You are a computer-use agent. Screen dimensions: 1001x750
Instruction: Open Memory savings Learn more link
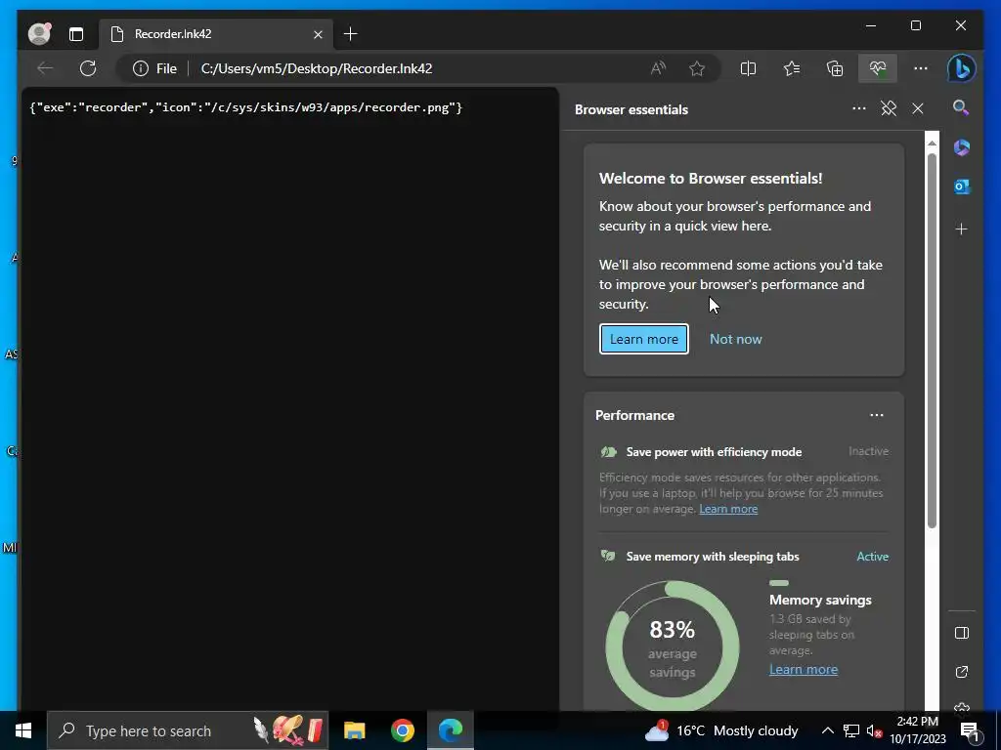[804, 669]
